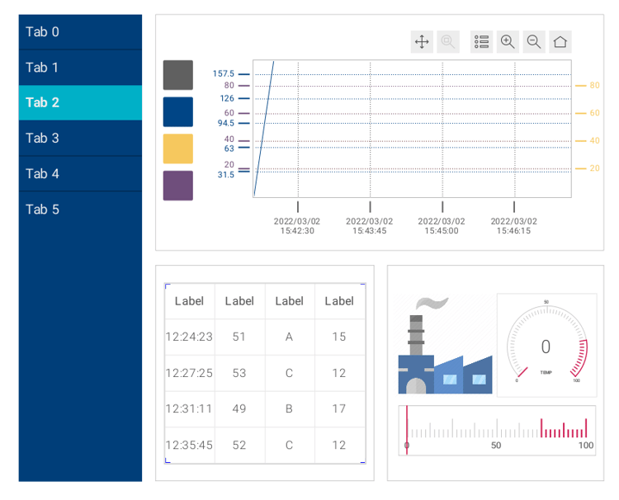This screenshot has width=619, height=500.
Task: Select Tab 3 from sidebar
Action: 80,139
